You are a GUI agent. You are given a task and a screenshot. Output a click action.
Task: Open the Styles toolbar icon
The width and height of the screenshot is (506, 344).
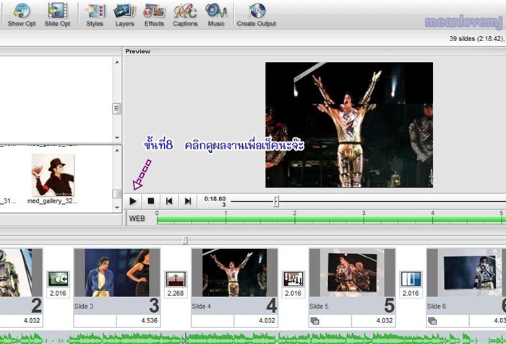[x=95, y=14]
